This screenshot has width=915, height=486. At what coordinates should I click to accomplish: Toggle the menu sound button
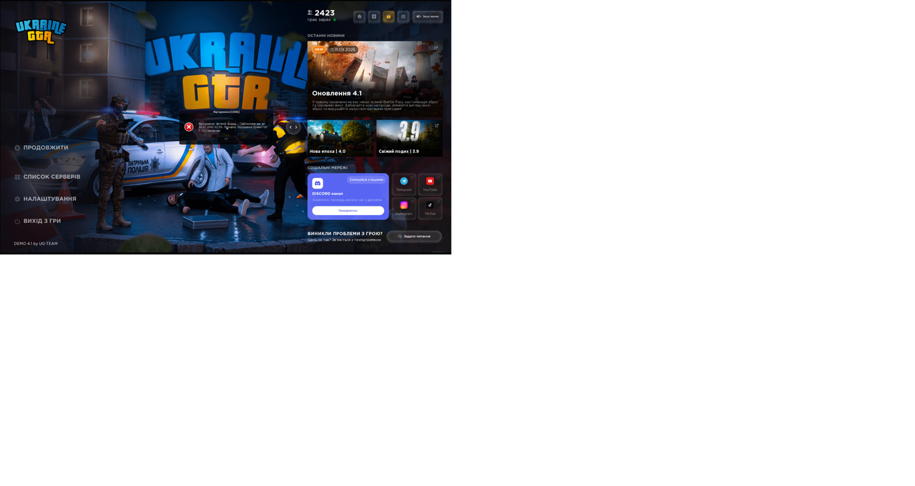click(428, 16)
